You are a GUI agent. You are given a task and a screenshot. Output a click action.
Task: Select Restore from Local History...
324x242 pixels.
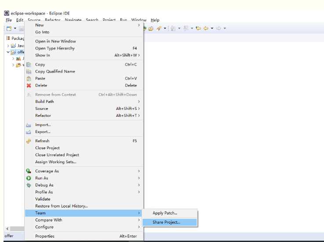84,206
